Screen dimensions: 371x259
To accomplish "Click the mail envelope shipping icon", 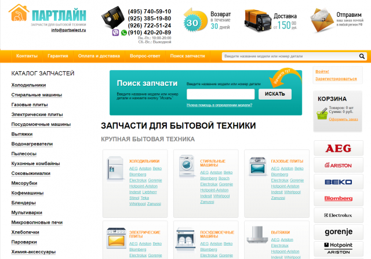I will [323, 20].
